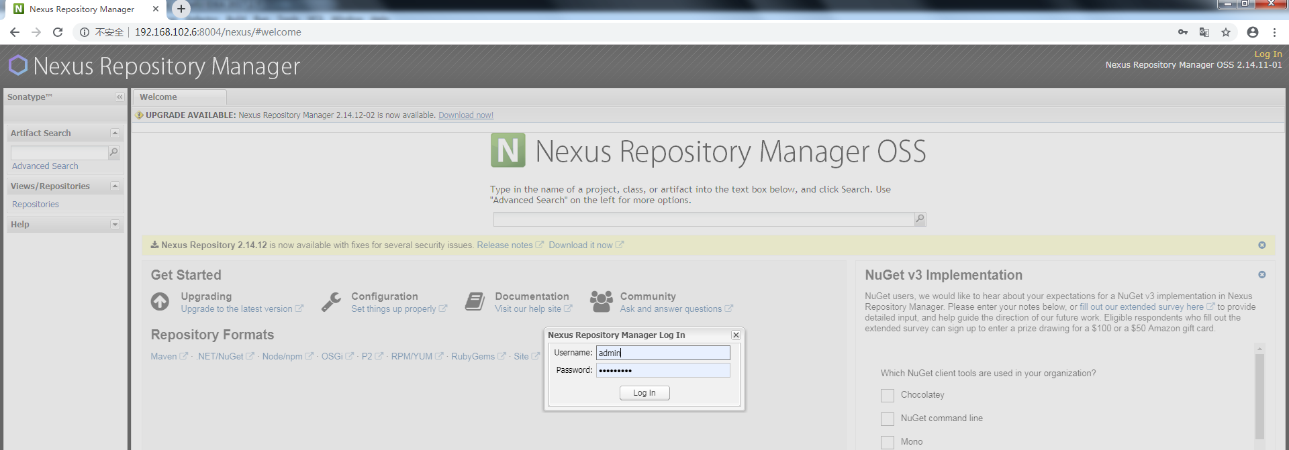Click the survey scrollbar up arrow
1289x450 pixels.
[x=1260, y=349]
